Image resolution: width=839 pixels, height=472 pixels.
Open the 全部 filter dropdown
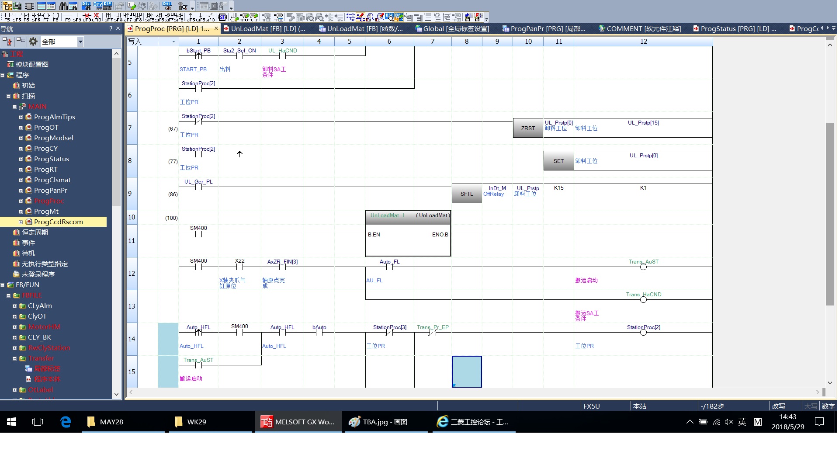80,42
